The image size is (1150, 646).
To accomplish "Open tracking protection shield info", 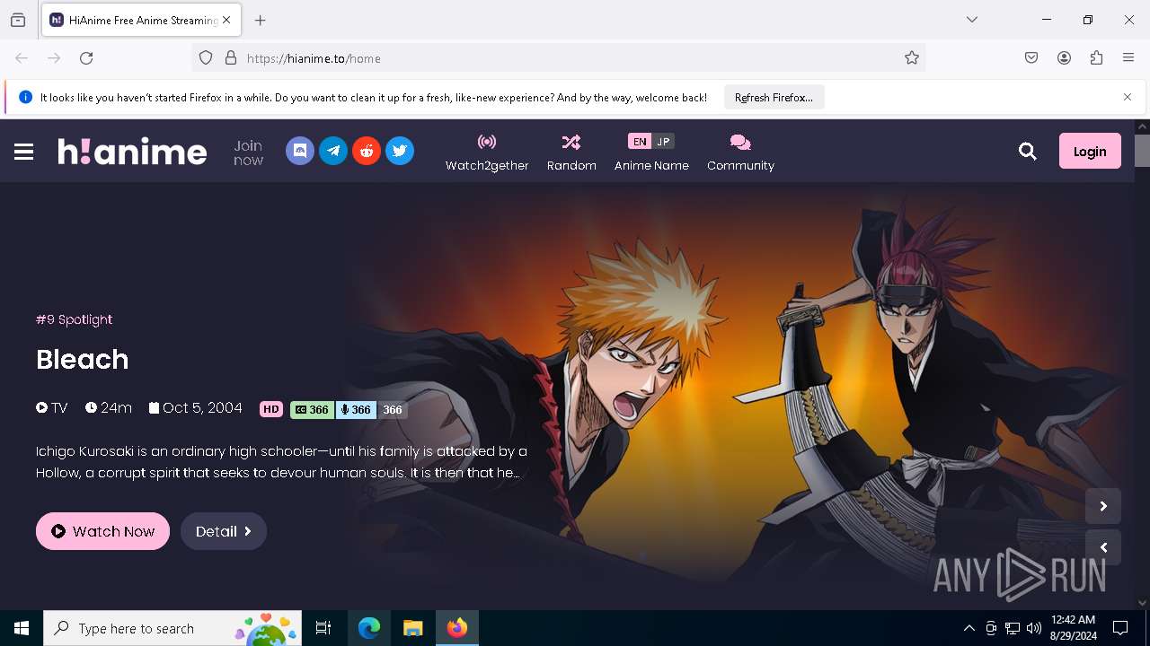I will point(206,58).
